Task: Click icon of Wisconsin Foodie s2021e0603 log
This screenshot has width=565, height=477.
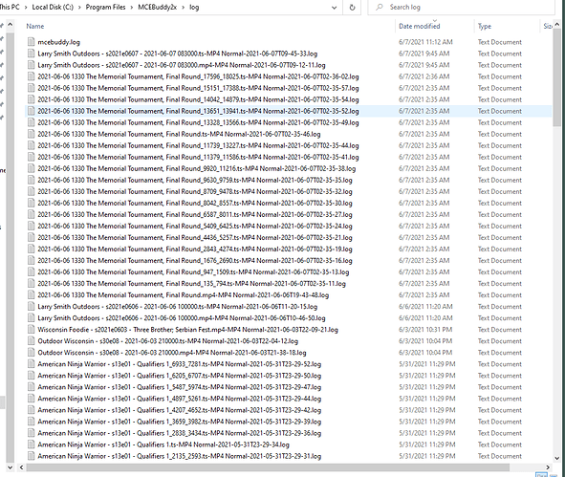Action: click(x=32, y=329)
